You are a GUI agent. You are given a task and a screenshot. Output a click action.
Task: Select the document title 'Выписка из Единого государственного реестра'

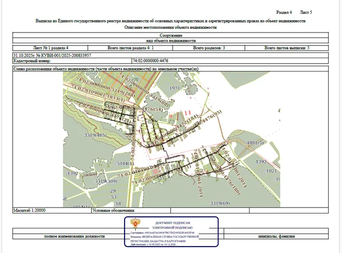click(170, 21)
